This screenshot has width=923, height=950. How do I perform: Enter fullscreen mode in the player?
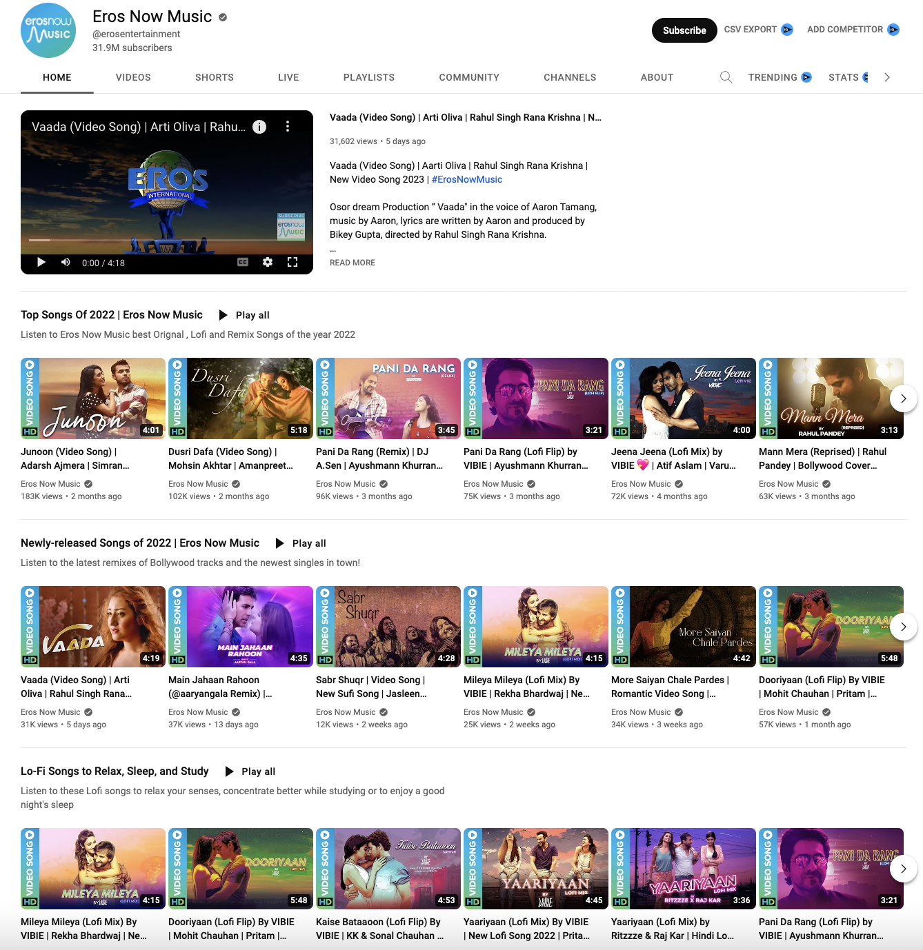click(292, 262)
